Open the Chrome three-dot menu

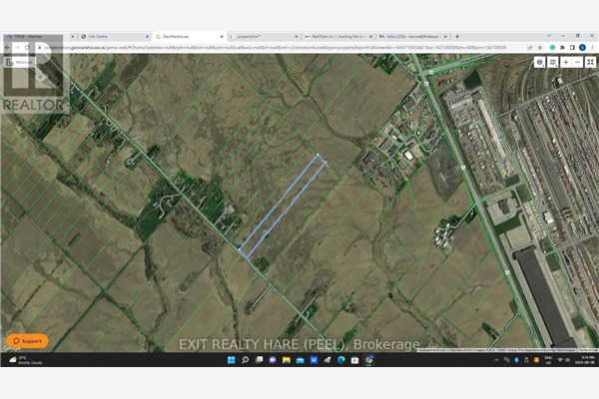click(x=592, y=47)
